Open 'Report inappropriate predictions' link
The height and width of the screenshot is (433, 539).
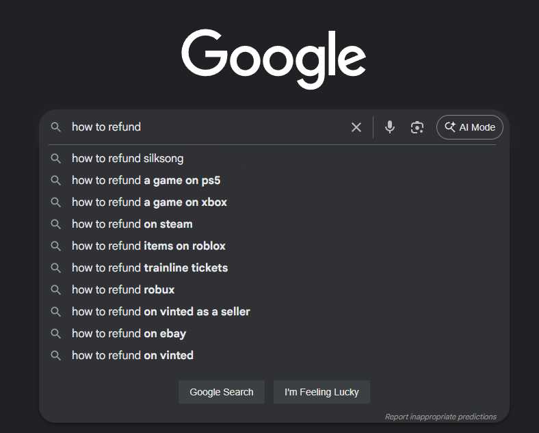441,417
